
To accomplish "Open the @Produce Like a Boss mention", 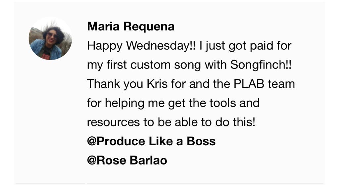I will point(151,141).
